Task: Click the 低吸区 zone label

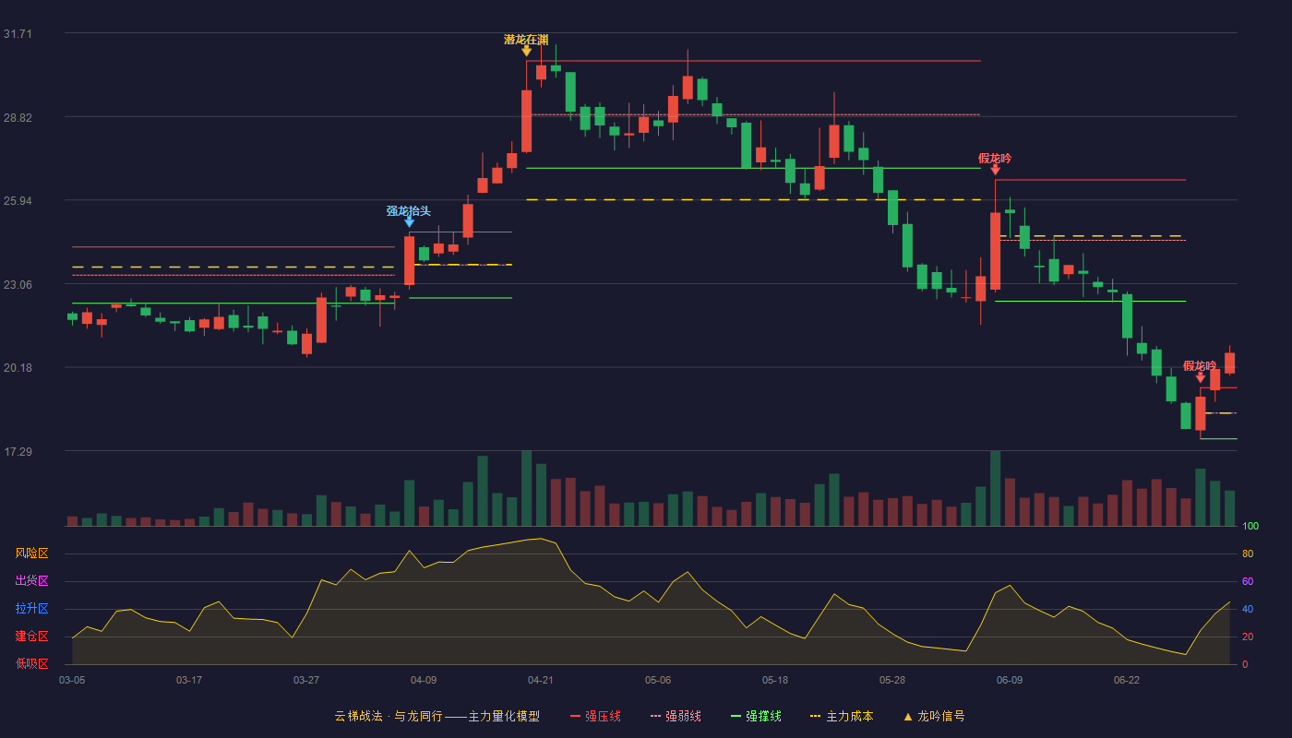Action: tap(31, 663)
